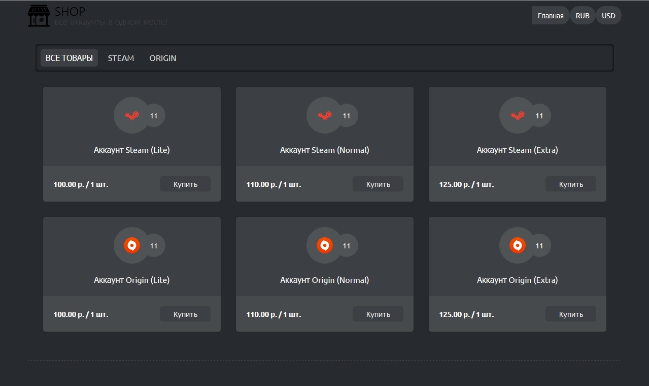Click the Origin icon on Lite account card

131,245
